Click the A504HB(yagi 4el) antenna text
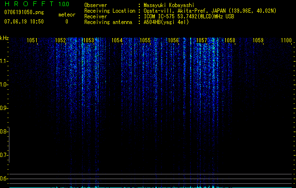Image resolution: width=296 pixels, height=188 pixels. pos(166,22)
